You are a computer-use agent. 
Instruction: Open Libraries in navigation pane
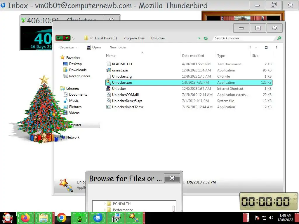click(73, 88)
